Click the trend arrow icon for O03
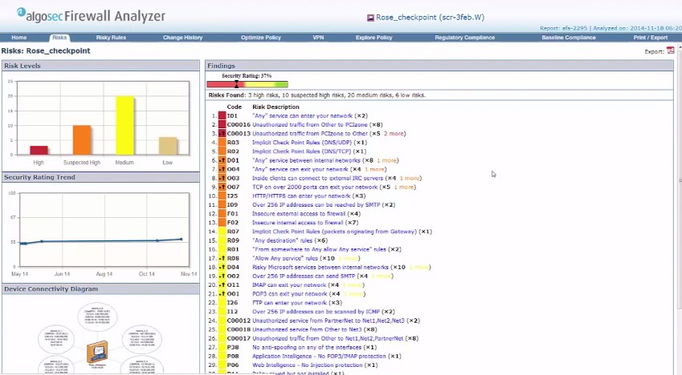 click(x=222, y=179)
